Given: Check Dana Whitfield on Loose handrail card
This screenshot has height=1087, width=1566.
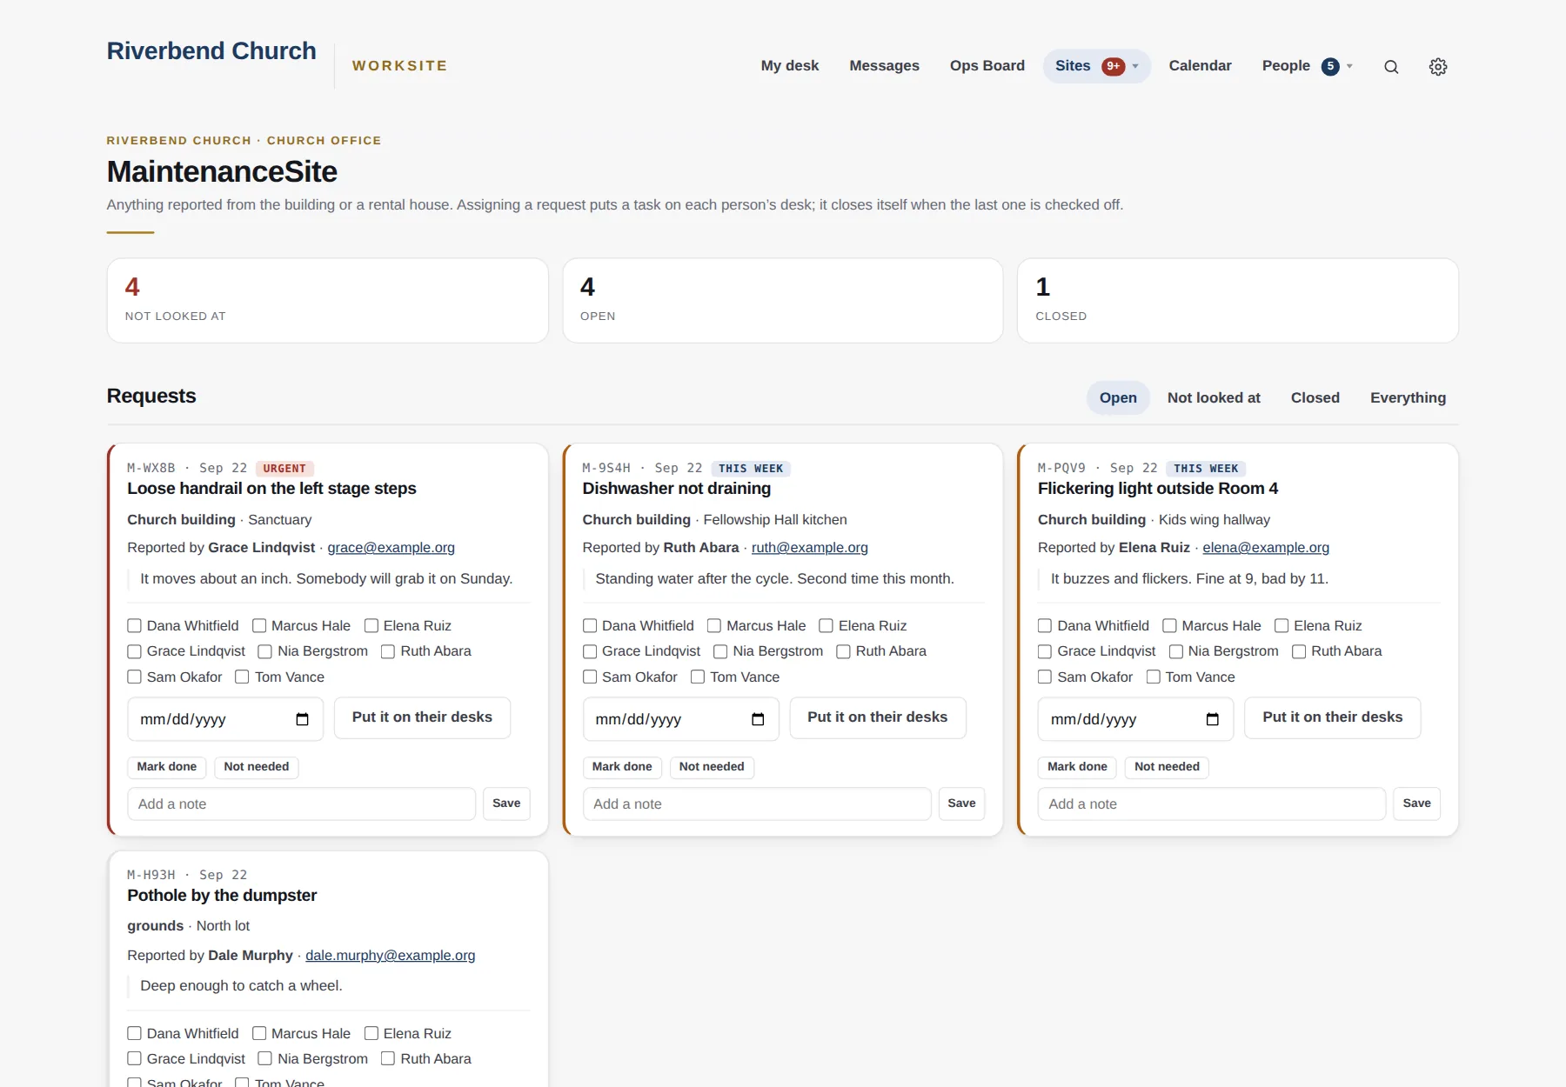Looking at the screenshot, I should point(134,625).
